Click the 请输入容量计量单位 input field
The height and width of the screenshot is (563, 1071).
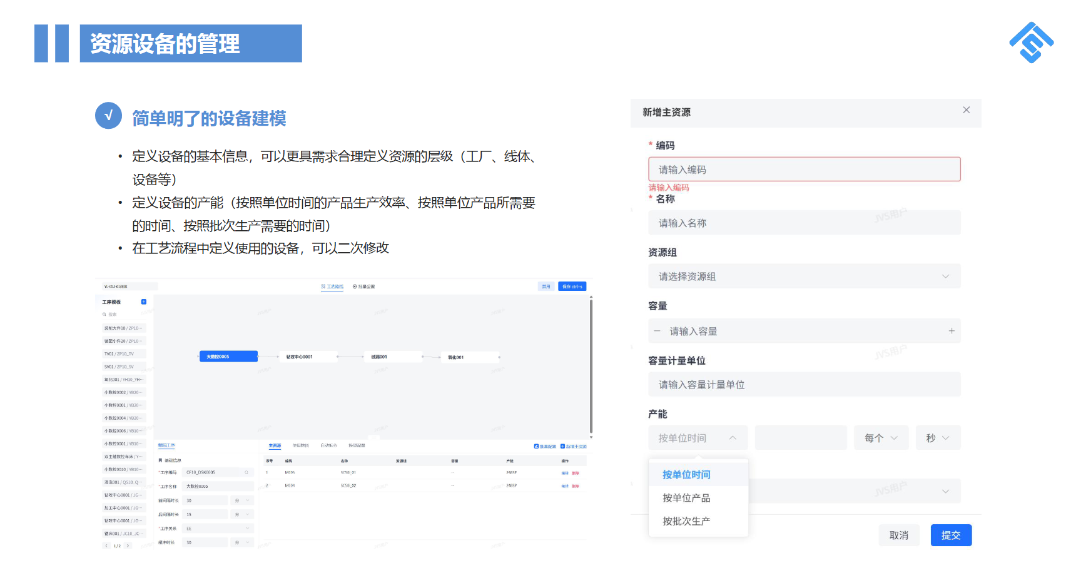(x=805, y=384)
